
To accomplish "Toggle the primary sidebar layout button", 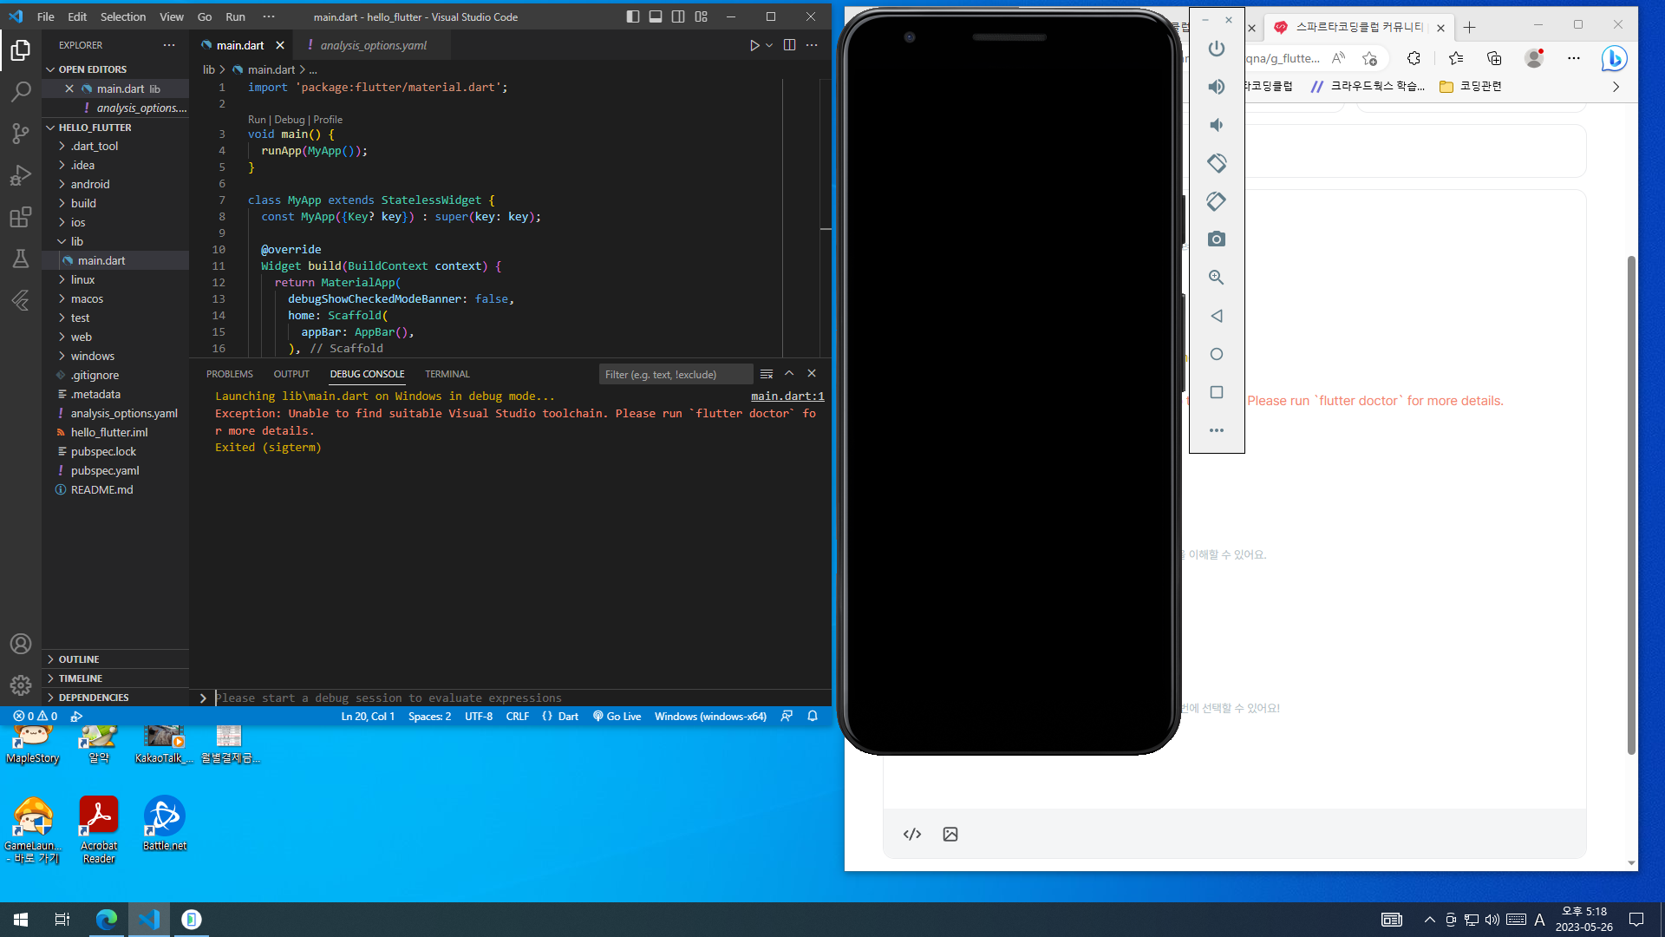I will point(633,16).
